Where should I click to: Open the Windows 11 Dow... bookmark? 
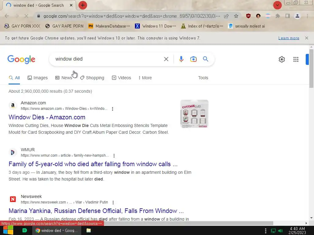pos(155,26)
